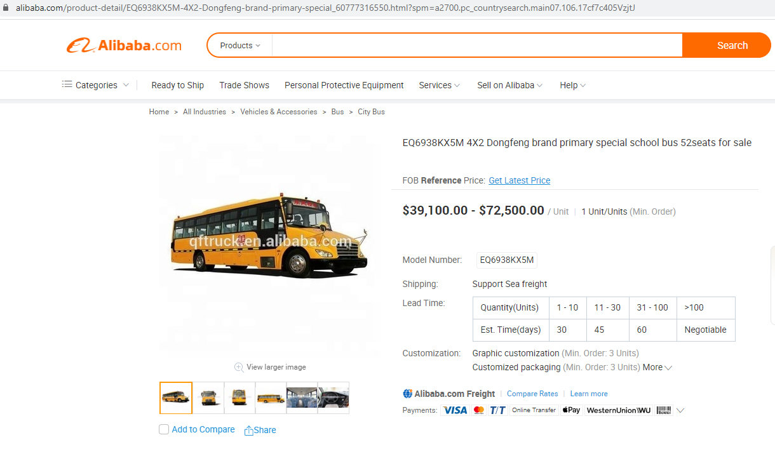Click the orange Search button
This screenshot has height=475, width=775.
tap(726, 46)
